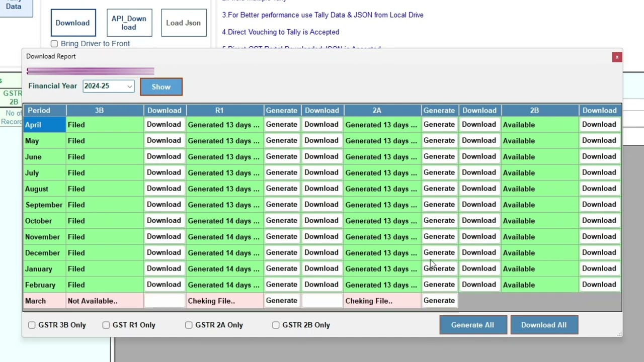Enable GST R1 Only checkbox

[x=106, y=325]
